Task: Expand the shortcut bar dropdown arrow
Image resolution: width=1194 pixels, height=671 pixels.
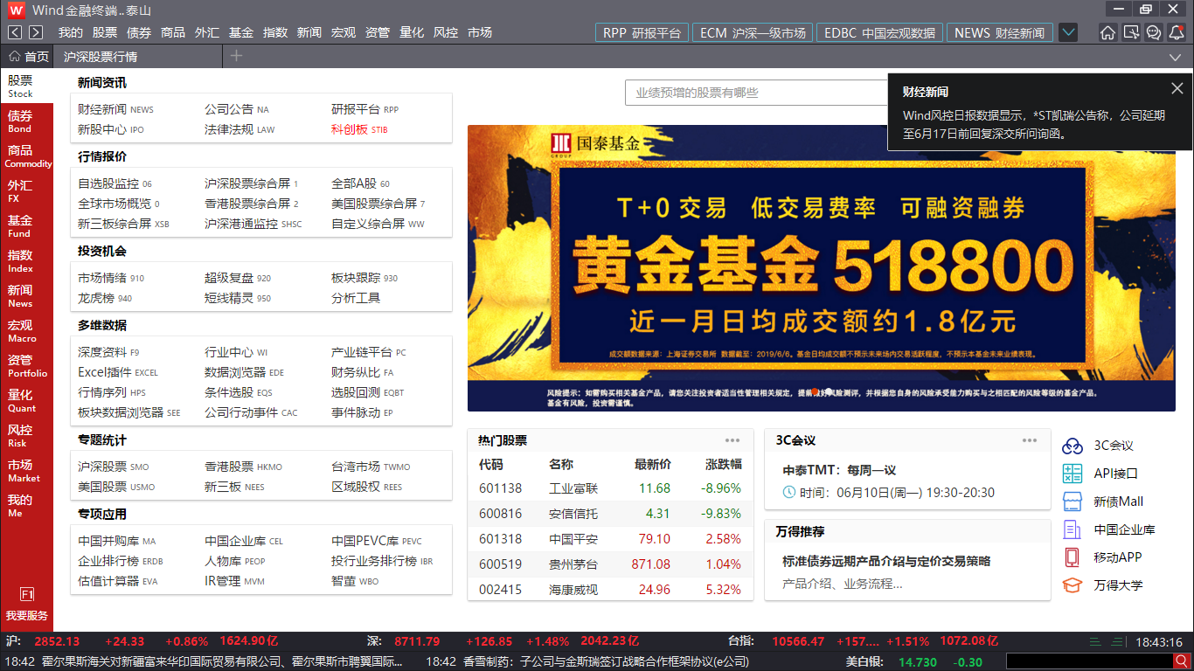Action: coord(1068,32)
